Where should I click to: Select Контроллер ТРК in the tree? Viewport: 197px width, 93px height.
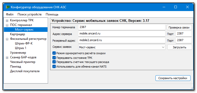(x=22, y=20)
